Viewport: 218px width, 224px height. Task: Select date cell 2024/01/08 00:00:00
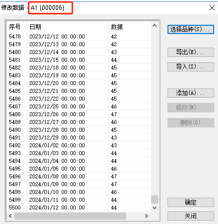click(x=57, y=176)
